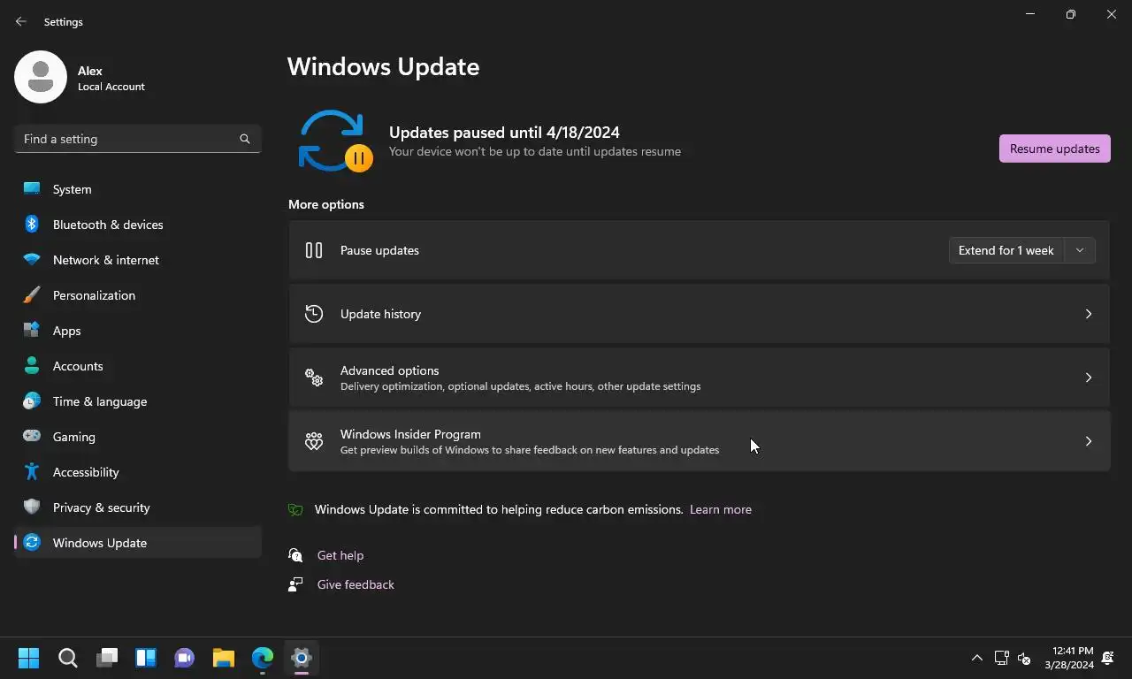
Task: Launch Microsoft Edge from the taskbar
Action: pos(263,658)
